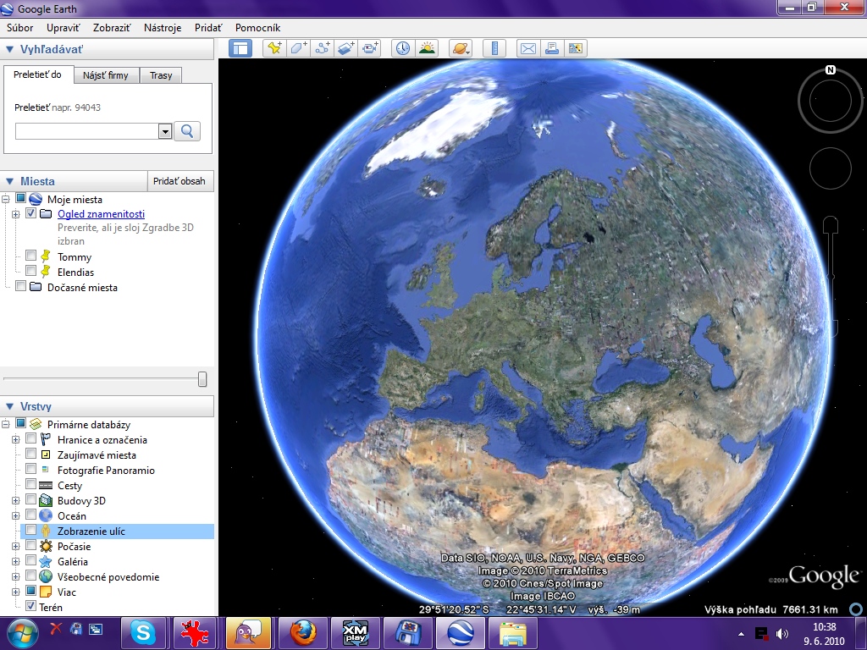Open the Ogled znamenitosti link
The width and height of the screenshot is (867, 650).
[x=102, y=214]
